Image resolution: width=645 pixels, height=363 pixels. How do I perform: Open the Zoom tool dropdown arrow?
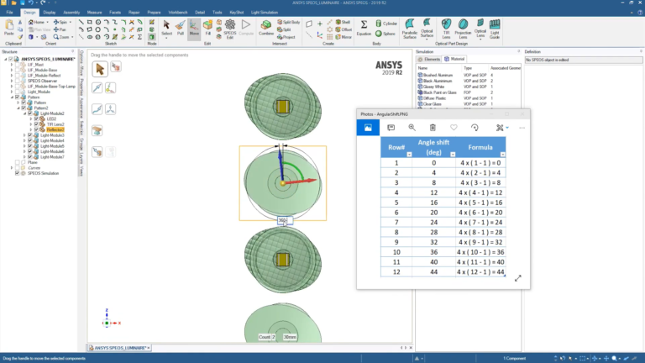pyautogui.click(x=72, y=37)
